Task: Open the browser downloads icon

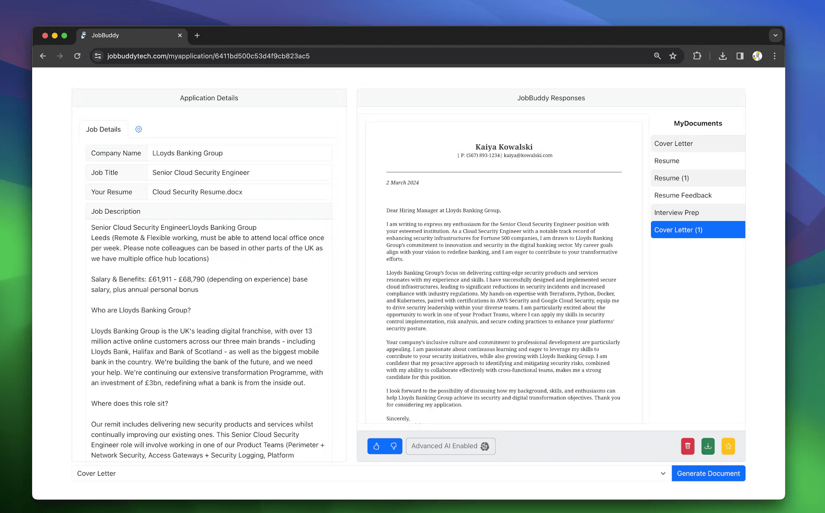Action: [723, 56]
